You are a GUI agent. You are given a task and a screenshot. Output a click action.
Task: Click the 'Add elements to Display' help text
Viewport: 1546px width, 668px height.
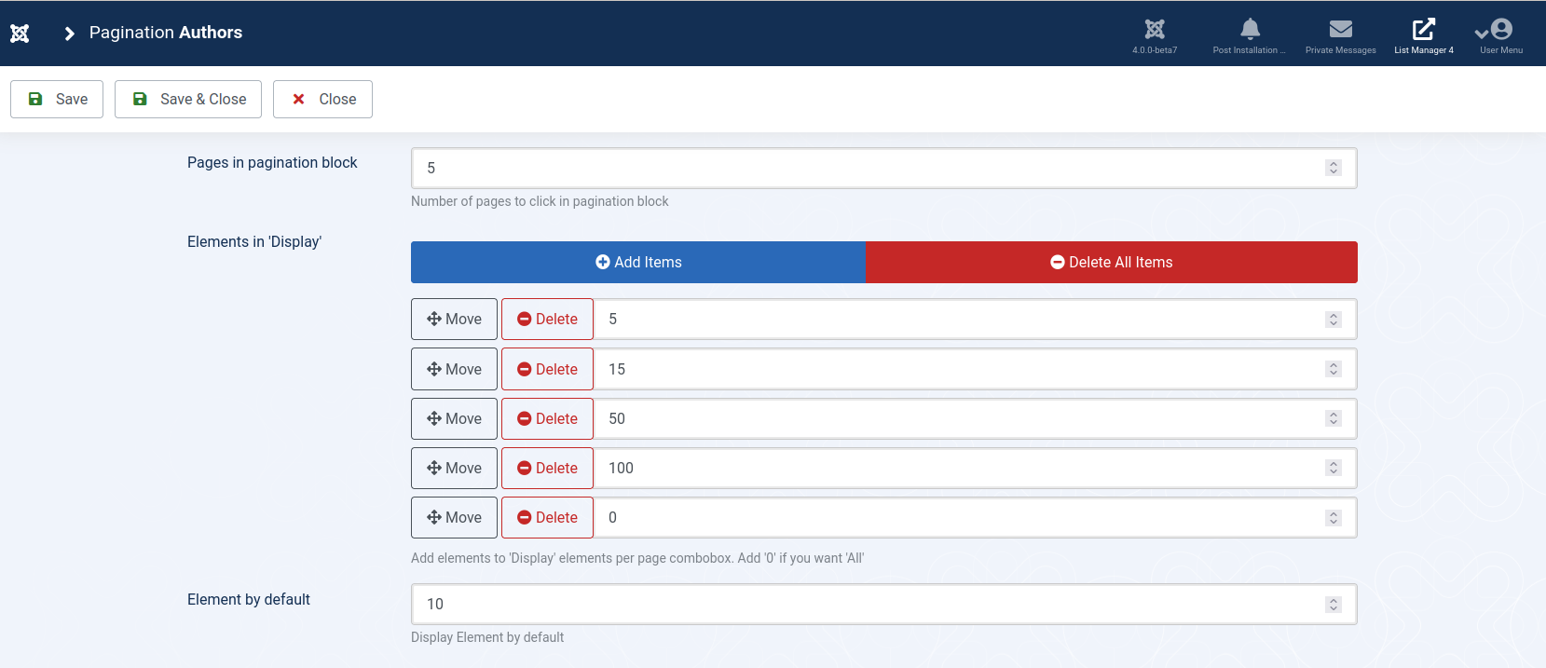coord(637,558)
